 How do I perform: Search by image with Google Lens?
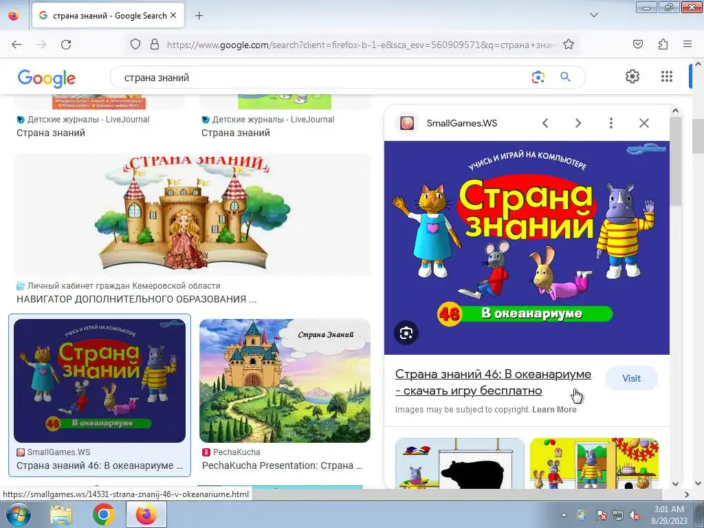coord(538,77)
